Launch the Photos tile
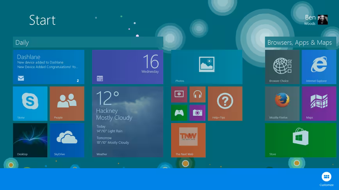The image size is (339, 190). tap(207, 67)
